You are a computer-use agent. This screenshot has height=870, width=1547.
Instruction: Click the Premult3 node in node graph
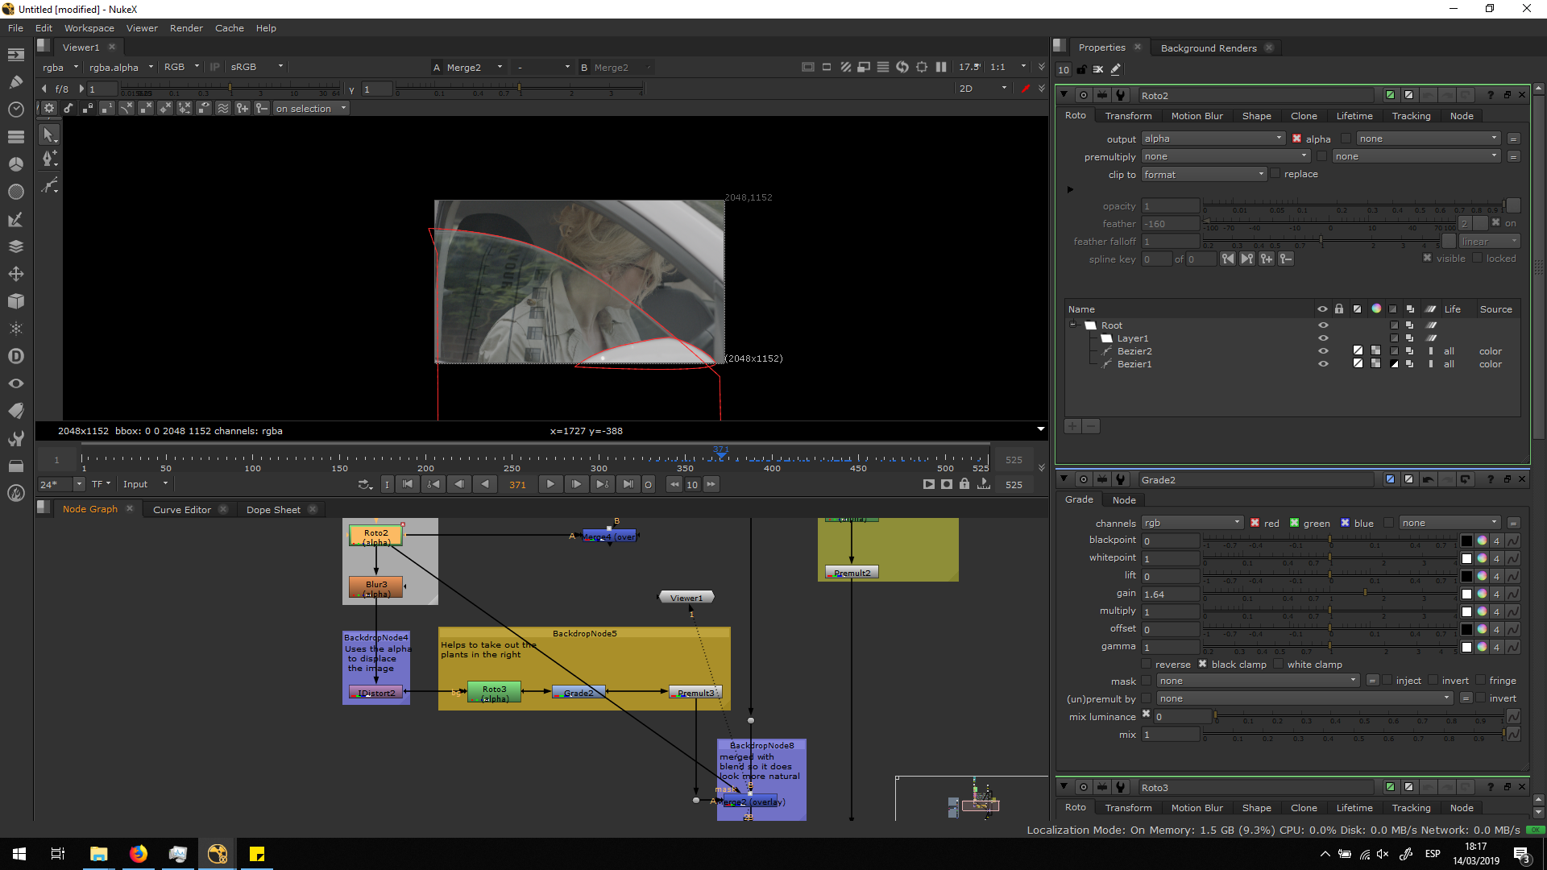coord(695,692)
